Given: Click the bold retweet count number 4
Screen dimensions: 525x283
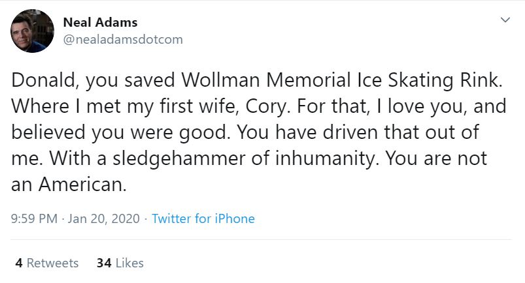Looking at the screenshot, I should (19, 263).
